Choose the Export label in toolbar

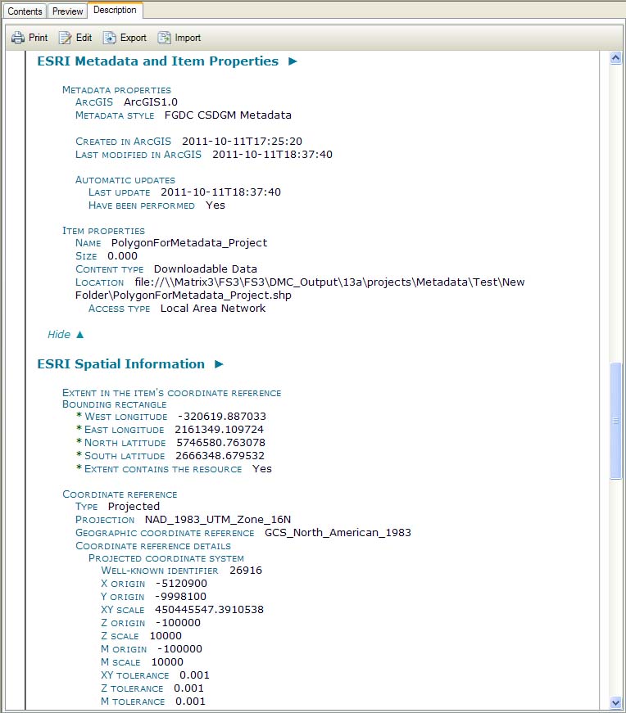click(x=133, y=38)
